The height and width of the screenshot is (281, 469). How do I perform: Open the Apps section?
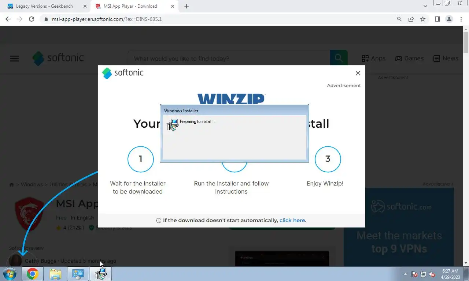pyautogui.click(x=373, y=59)
